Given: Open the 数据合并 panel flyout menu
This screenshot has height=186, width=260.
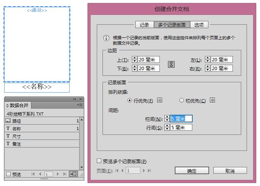Looking at the screenshot, I should [x=80, y=105].
